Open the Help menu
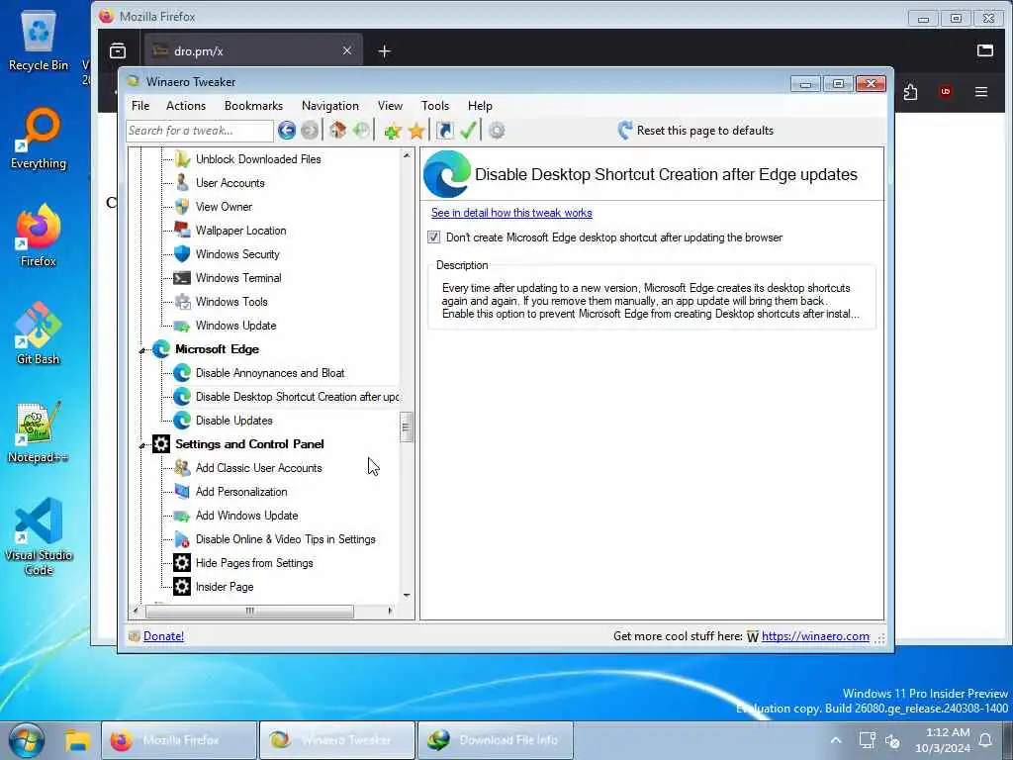Screen dimensions: 1013x760 (x=480, y=105)
